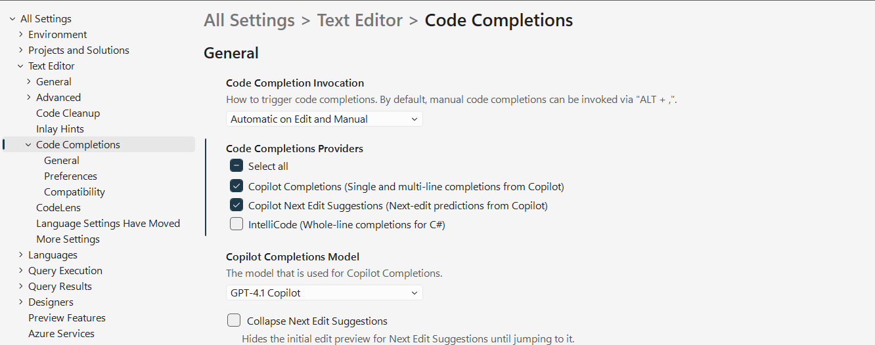Go to All Settings breadcrumb link
The image size is (875, 345).
[x=249, y=20]
